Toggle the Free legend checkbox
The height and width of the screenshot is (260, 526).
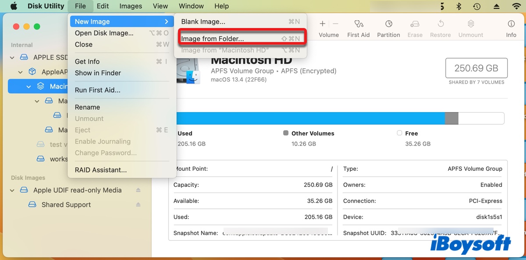pyautogui.click(x=399, y=133)
